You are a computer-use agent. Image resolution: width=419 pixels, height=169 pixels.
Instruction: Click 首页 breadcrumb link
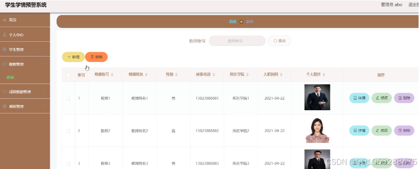233,22
